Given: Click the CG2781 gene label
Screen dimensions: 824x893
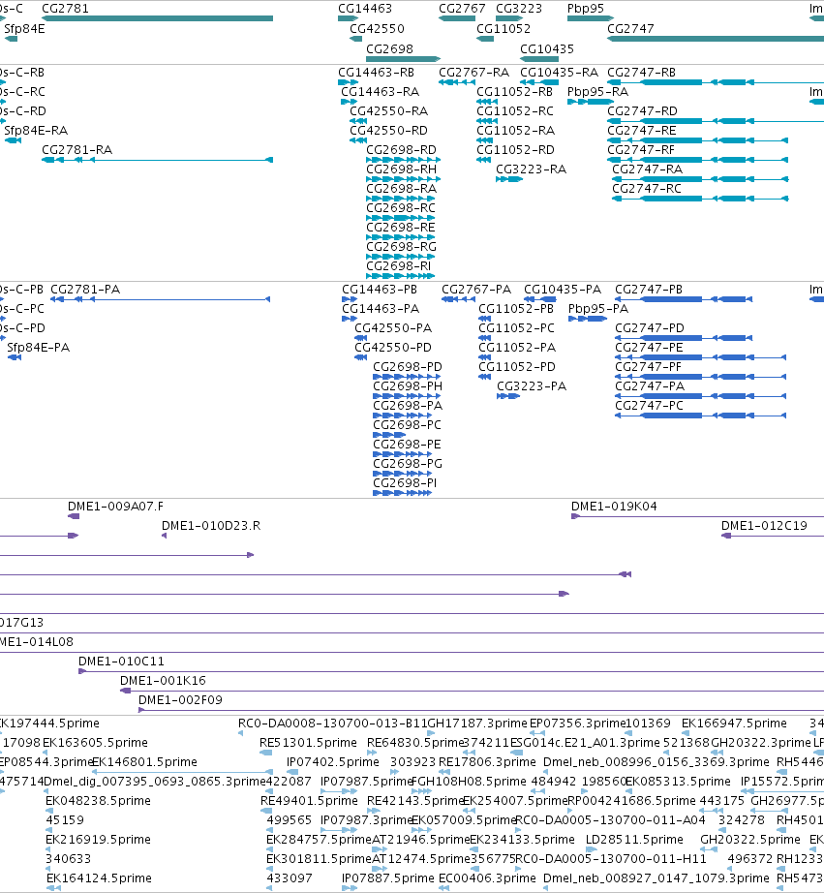Looking at the screenshot, I should pyautogui.click(x=65, y=9).
